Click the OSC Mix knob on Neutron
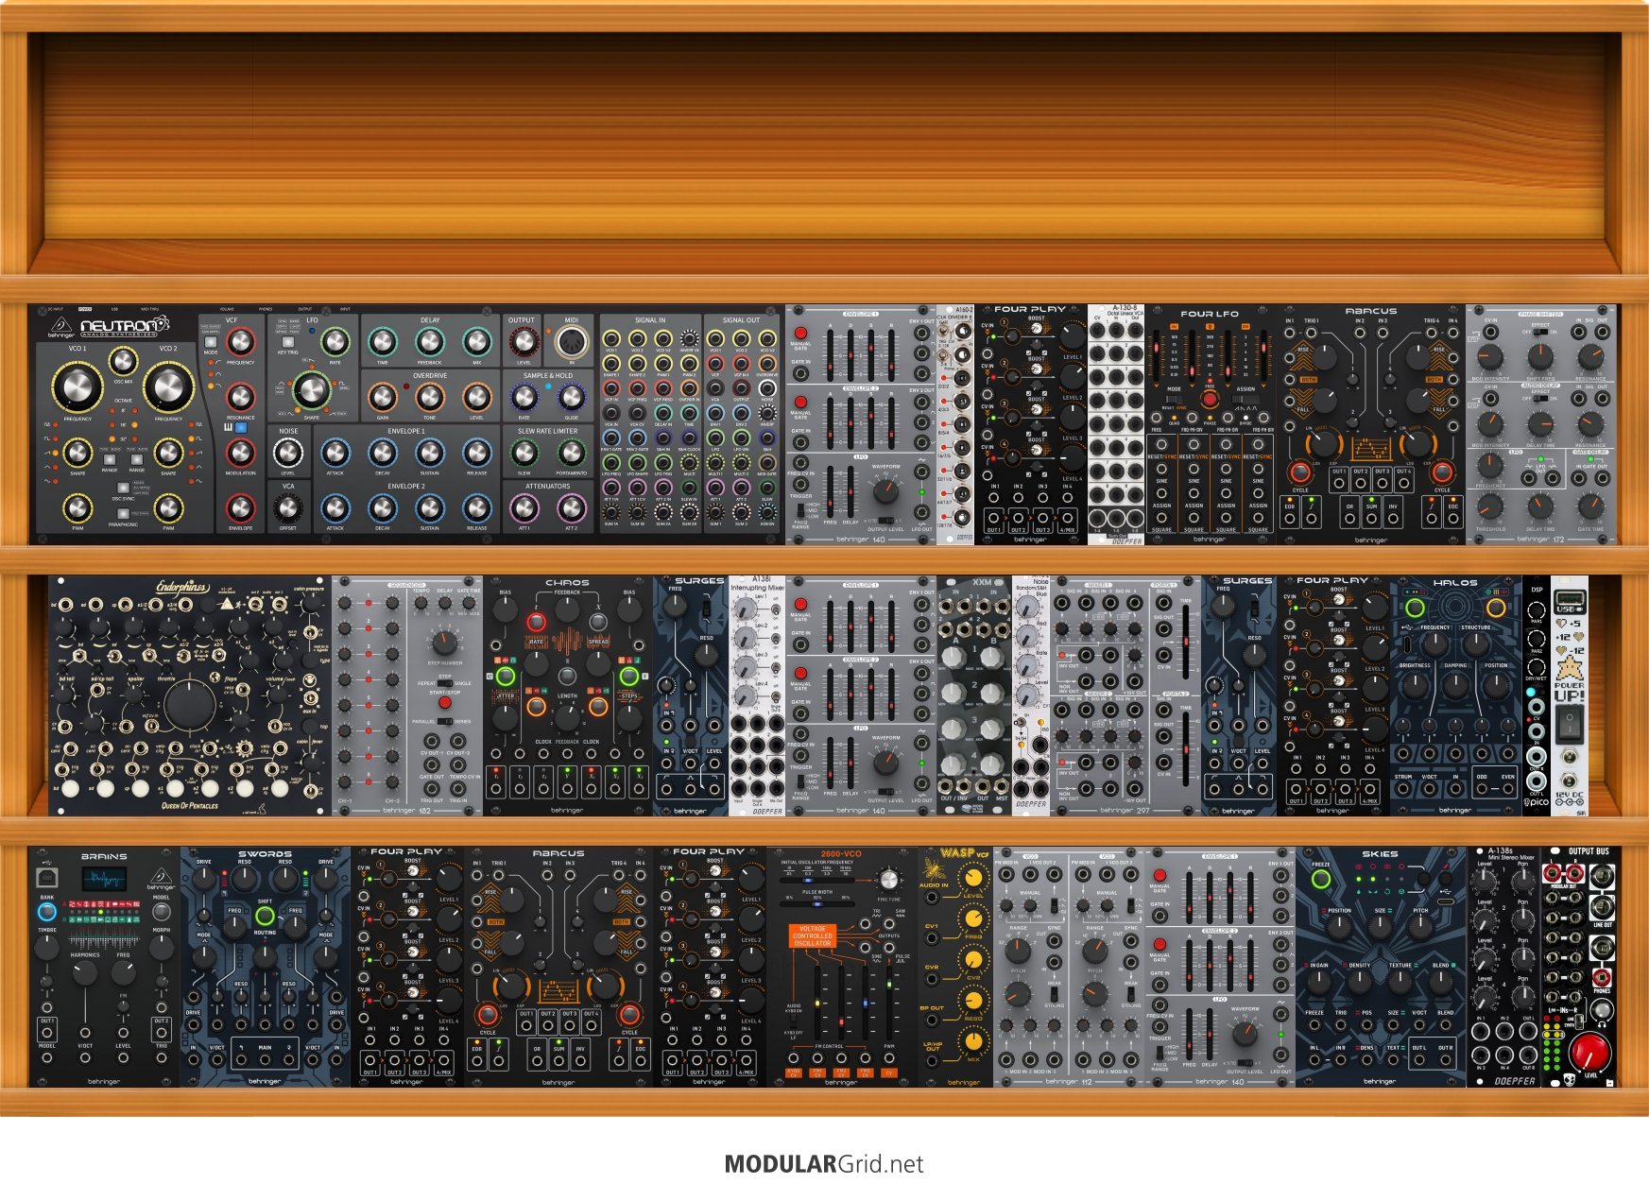 123,360
